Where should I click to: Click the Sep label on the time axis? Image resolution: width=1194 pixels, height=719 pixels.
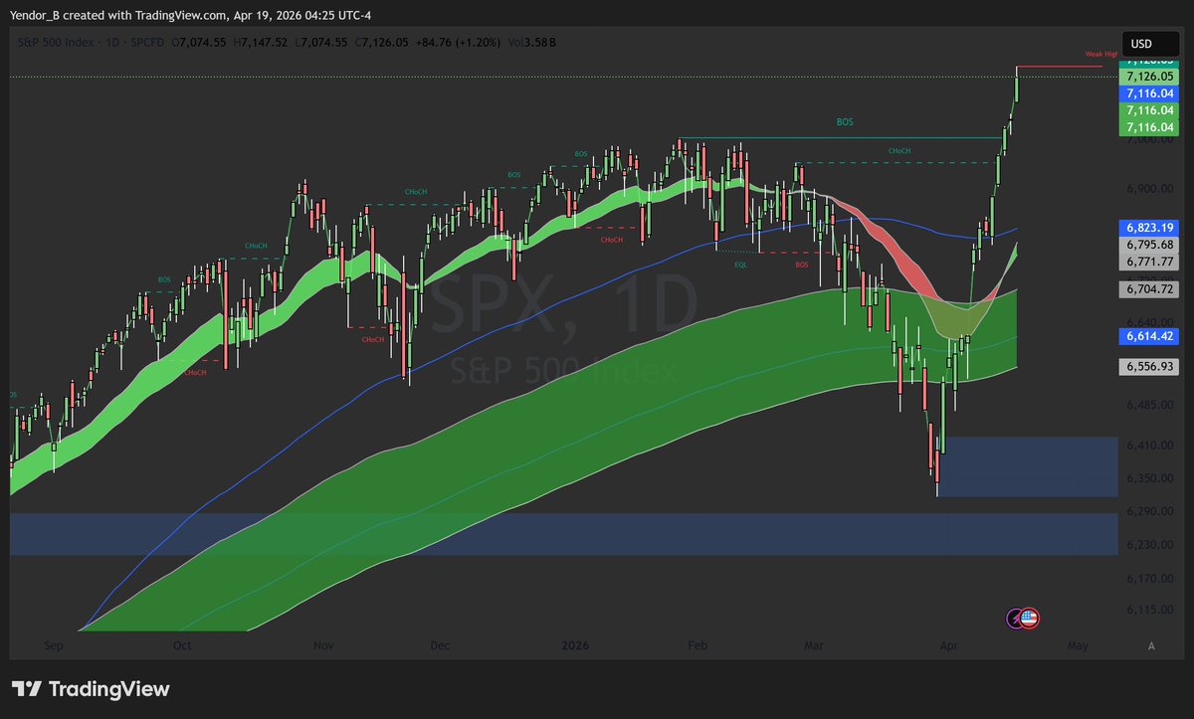click(x=53, y=645)
